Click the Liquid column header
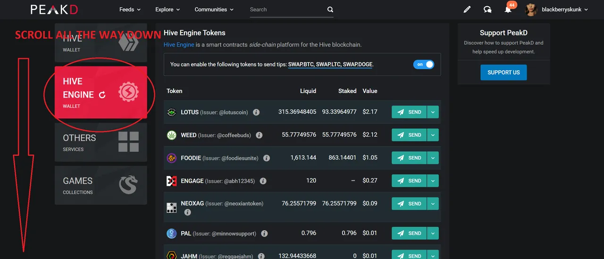 click(308, 91)
